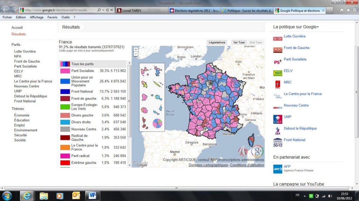Select the 1er Tour toggle button
This screenshot has height=201, width=359.
click(239, 43)
